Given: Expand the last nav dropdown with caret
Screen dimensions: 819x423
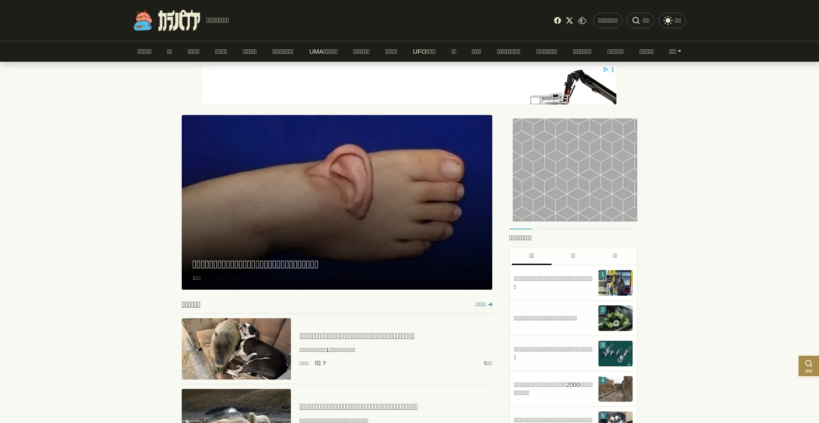Looking at the screenshot, I should tap(675, 52).
